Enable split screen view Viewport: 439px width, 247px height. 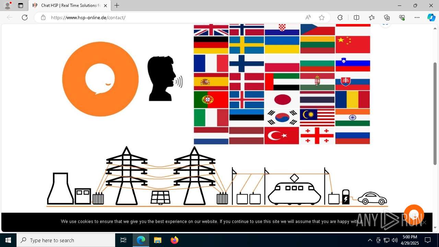[356, 17]
